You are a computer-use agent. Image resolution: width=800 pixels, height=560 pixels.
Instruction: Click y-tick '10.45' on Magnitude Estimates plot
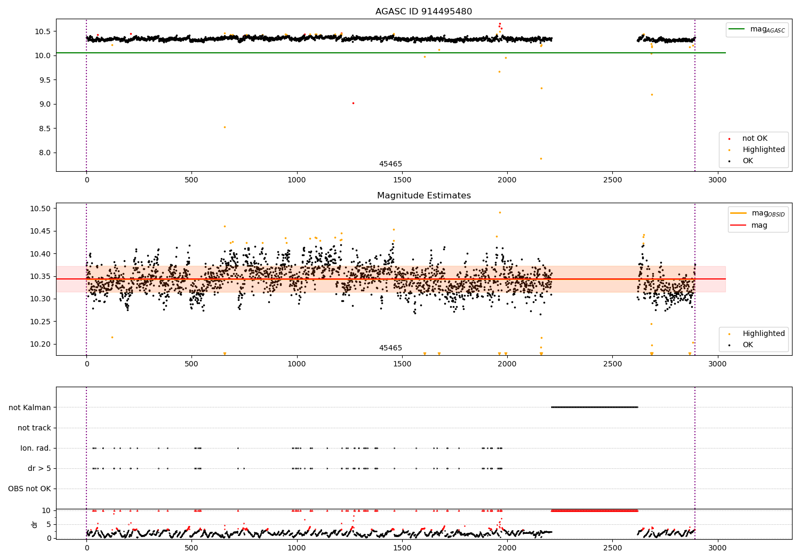pos(41,231)
